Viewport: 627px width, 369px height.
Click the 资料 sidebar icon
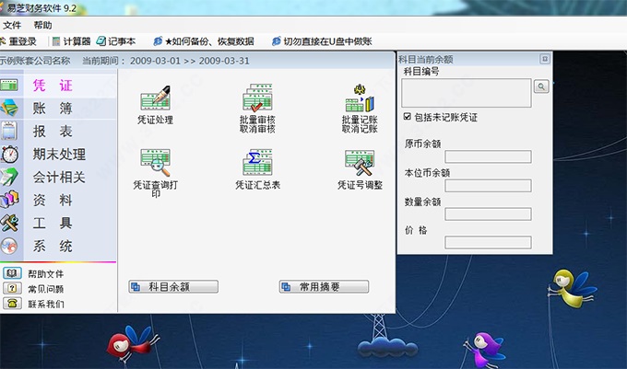point(9,200)
